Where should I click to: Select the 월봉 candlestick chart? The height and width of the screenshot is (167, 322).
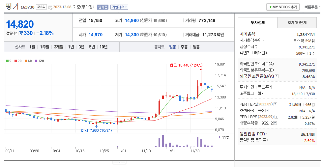(x=196, y=47)
